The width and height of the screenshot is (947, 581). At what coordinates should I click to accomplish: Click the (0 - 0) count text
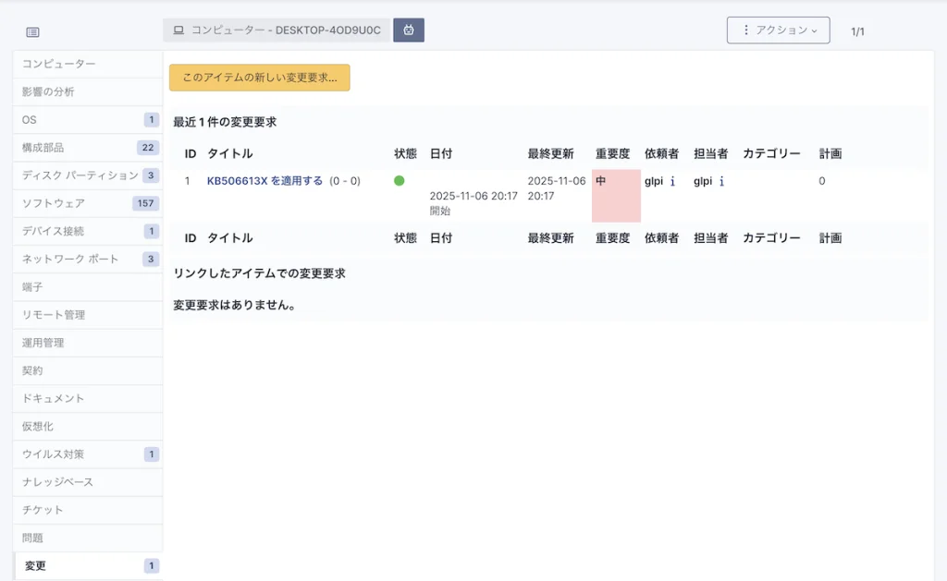[345, 181]
